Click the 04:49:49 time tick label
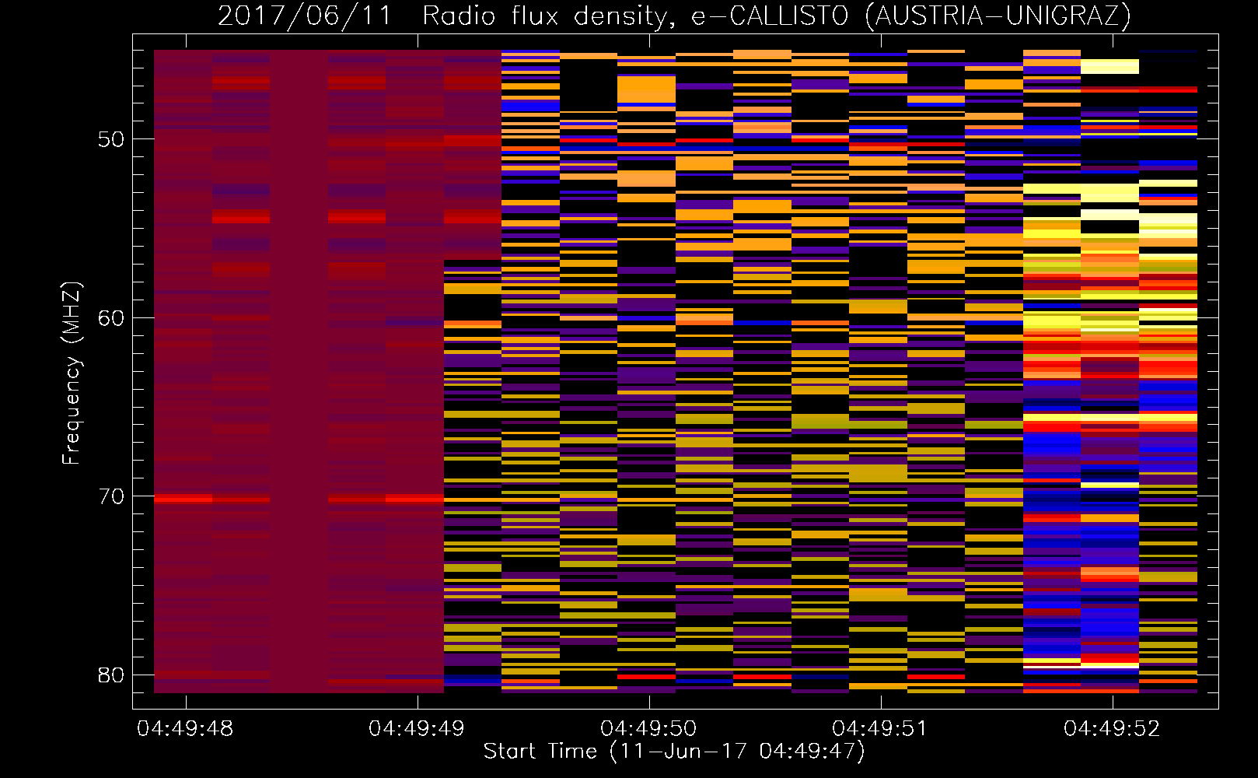 pyautogui.click(x=417, y=728)
